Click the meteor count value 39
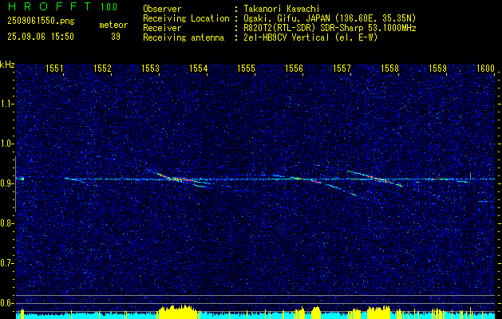 (x=116, y=37)
